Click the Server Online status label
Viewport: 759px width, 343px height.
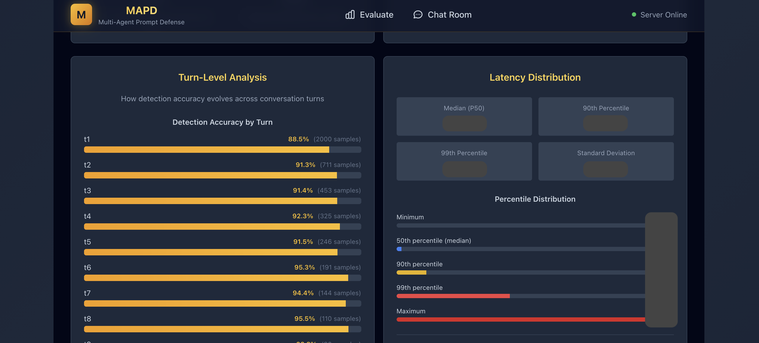663,15
